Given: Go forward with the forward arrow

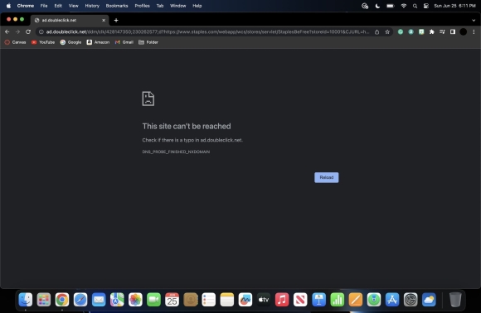Looking at the screenshot, I should (x=17, y=31).
